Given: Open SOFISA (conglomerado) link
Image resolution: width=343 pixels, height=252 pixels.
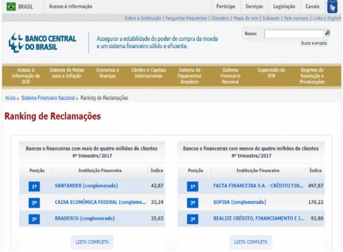Looking at the screenshot, I should (x=240, y=202).
